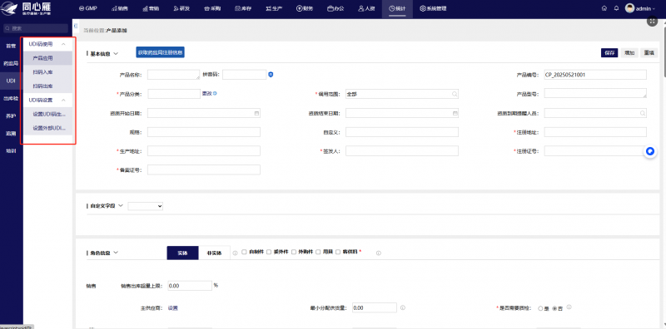Check the 外购件 checkbox
Viewport: 666px width, 329px height.
click(294, 252)
